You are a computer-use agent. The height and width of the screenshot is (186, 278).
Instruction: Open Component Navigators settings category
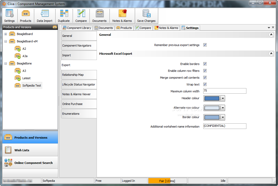coord(79,46)
